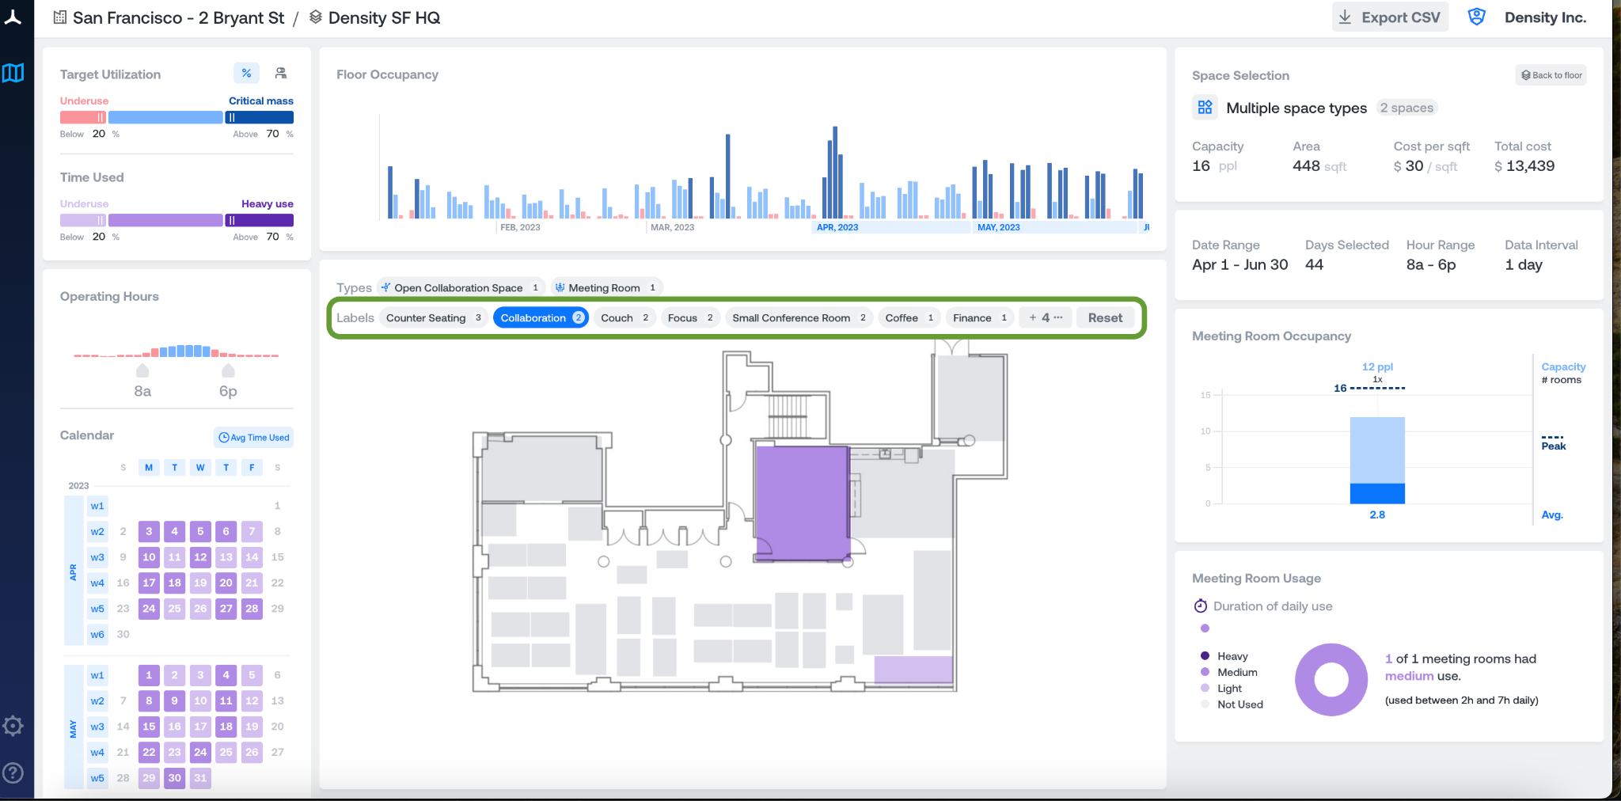Toggle the Coffee label filter
The height and width of the screenshot is (801, 1621).
[909, 317]
